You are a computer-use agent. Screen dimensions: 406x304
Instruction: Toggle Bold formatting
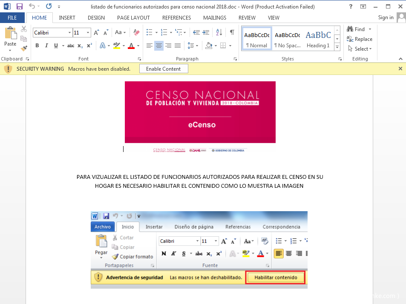37,46
